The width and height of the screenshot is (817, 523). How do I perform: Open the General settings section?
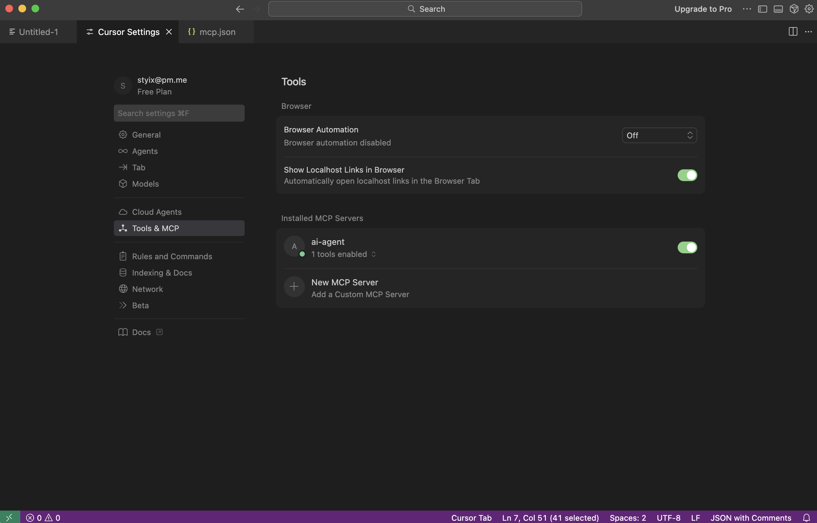coord(179,135)
